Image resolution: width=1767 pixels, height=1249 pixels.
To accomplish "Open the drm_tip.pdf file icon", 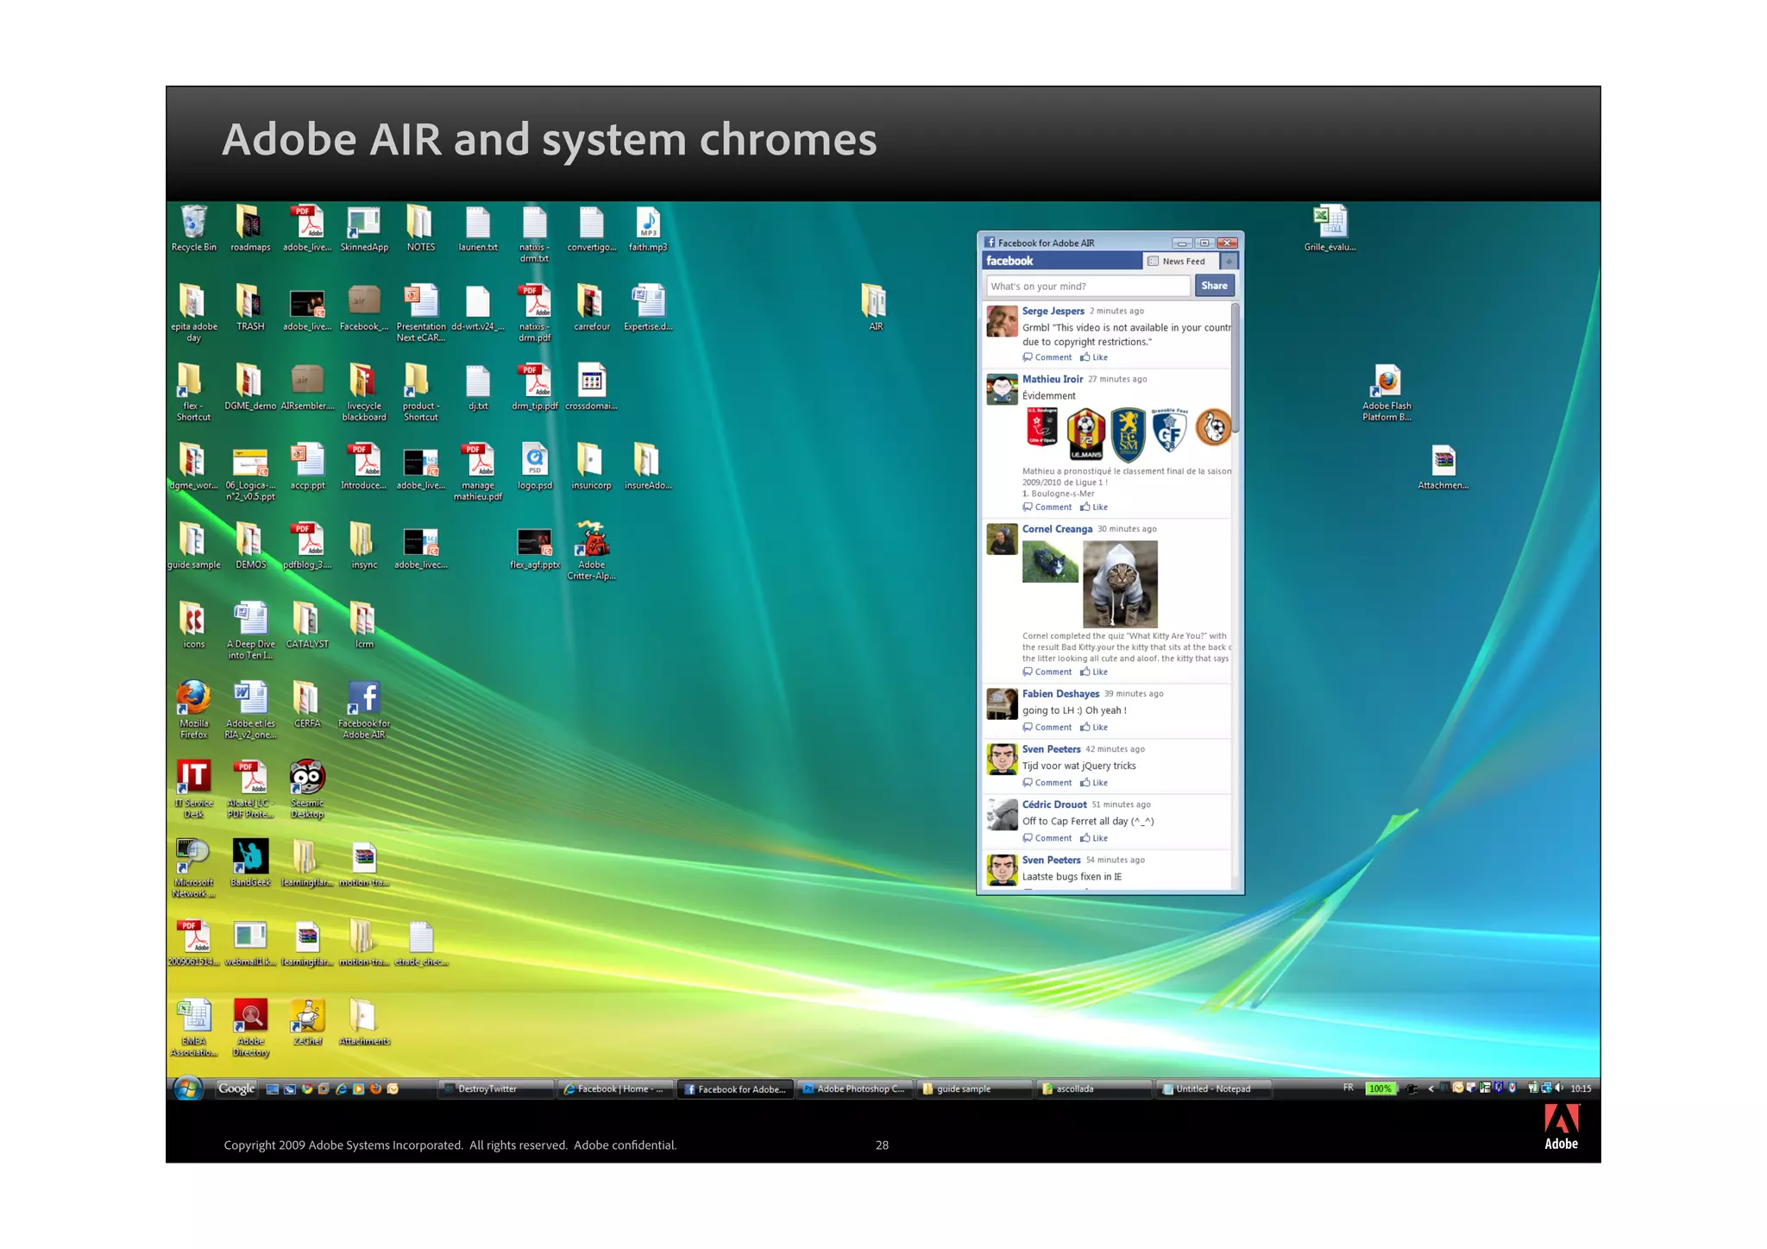I will 535,387.
